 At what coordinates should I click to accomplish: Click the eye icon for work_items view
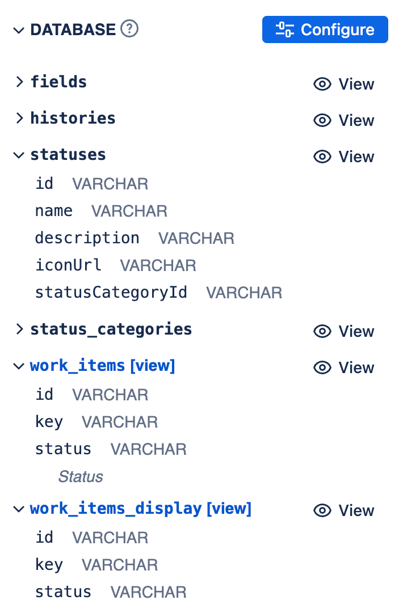322,368
